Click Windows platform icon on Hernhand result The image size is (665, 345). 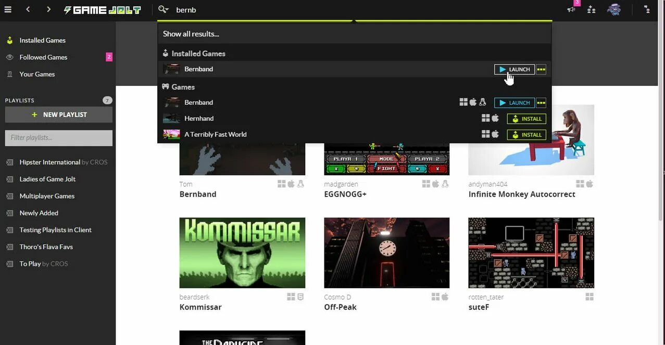(x=486, y=118)
